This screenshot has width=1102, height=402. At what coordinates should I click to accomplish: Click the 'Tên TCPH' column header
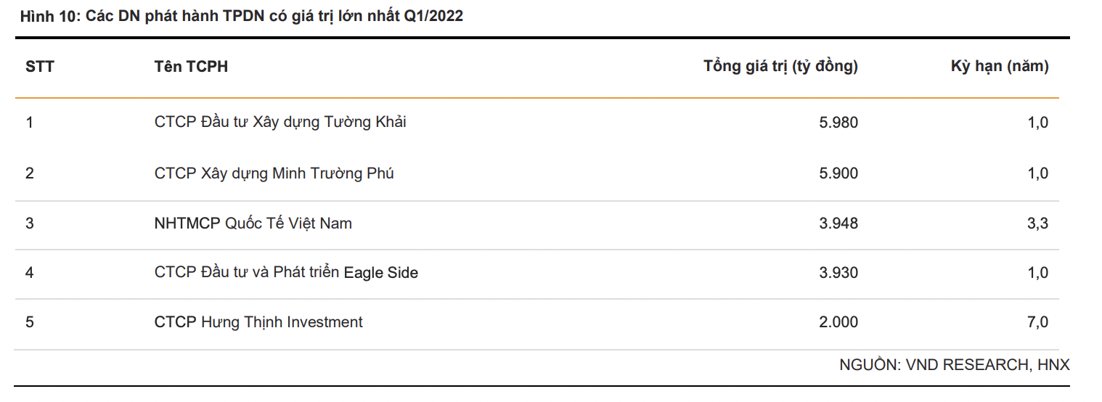[x=191, y=67]
